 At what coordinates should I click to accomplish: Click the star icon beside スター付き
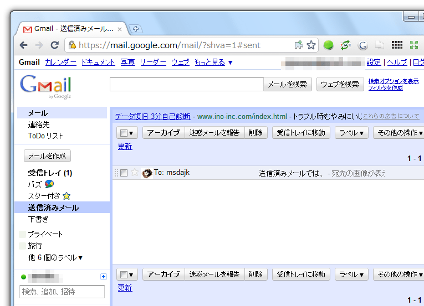[67, 196]
